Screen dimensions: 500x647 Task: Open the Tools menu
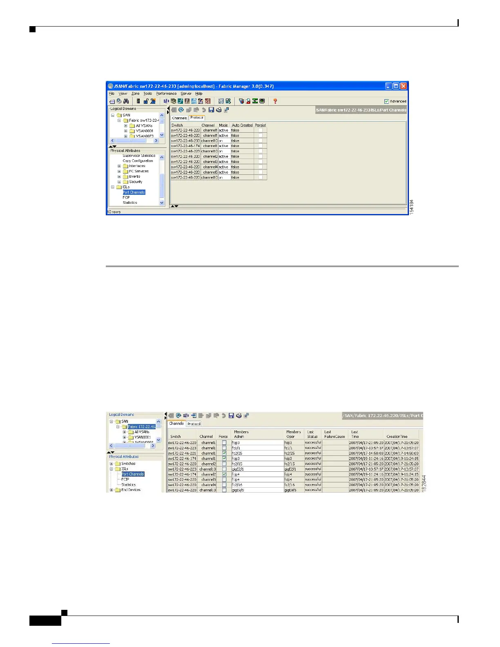[147, 94]
